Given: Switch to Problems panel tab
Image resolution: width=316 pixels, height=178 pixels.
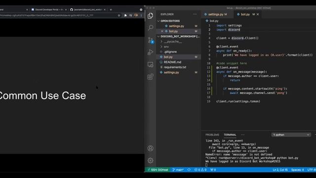Looking at the screenshot, I should (x=212, y=135).
